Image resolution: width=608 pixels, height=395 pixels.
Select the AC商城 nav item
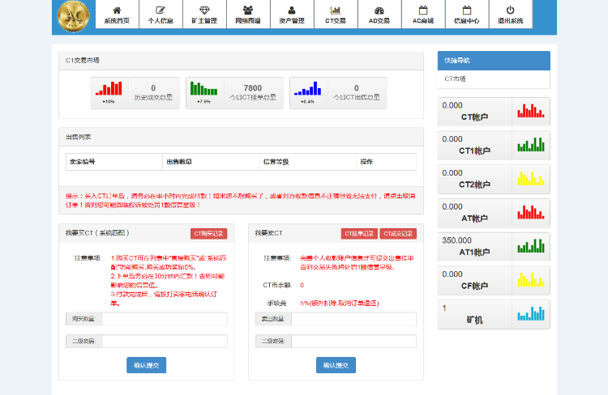click(423, 15)
